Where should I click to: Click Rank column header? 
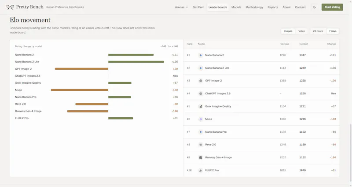pyautogui.click(x=190, y=44)
